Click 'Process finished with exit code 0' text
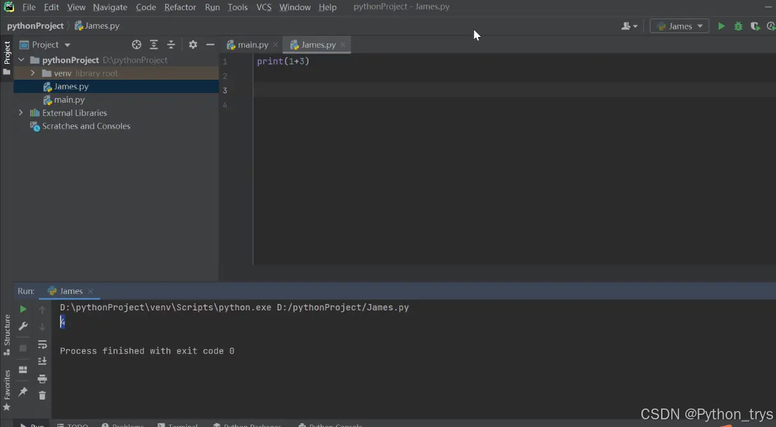 (x=147, y=351)
